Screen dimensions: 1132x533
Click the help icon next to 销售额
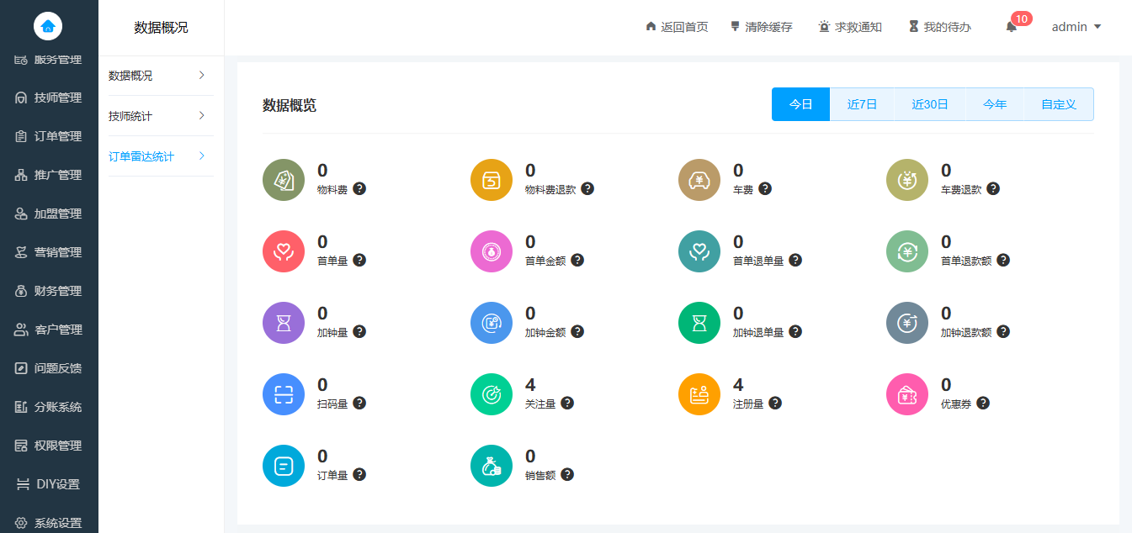point(568,474)
